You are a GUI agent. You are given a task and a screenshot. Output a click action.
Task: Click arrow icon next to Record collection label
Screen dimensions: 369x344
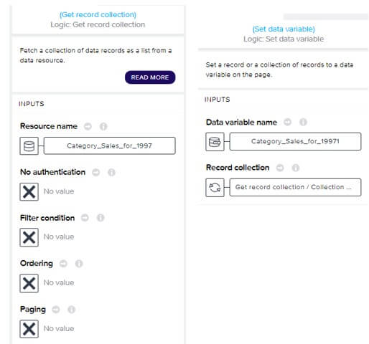coord(280,168)
